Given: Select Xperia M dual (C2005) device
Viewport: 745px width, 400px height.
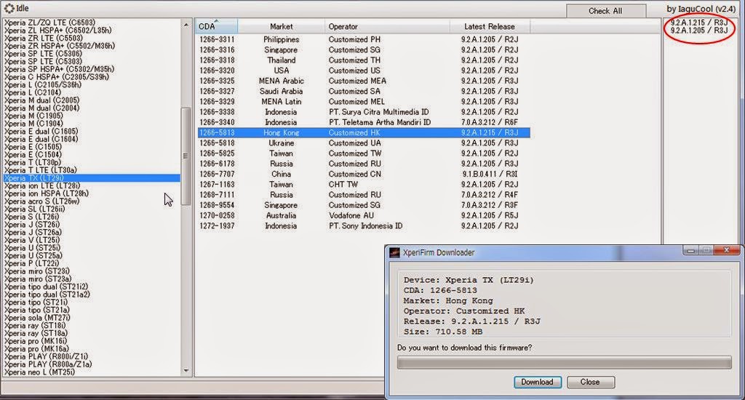Looking at the screenshot, I should click(41, 100).
